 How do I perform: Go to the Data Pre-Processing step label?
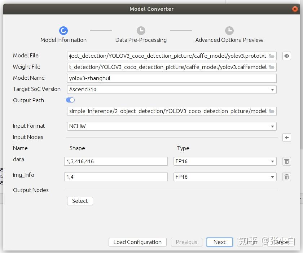pyautogui.click(x=141, y=40)
